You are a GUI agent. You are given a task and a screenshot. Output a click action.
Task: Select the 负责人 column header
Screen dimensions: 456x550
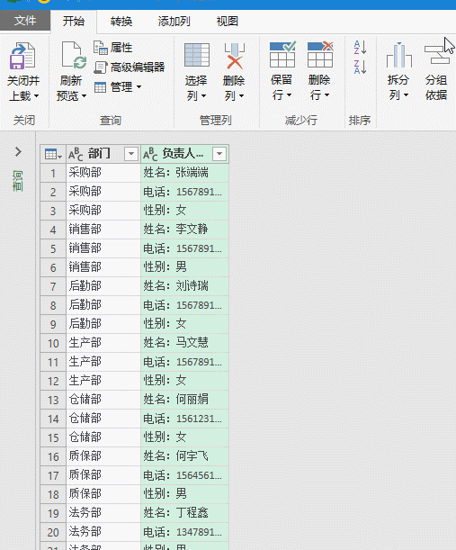tap(184, 154)
